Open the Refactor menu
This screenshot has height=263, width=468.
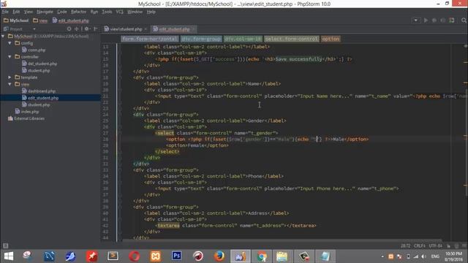78,12
